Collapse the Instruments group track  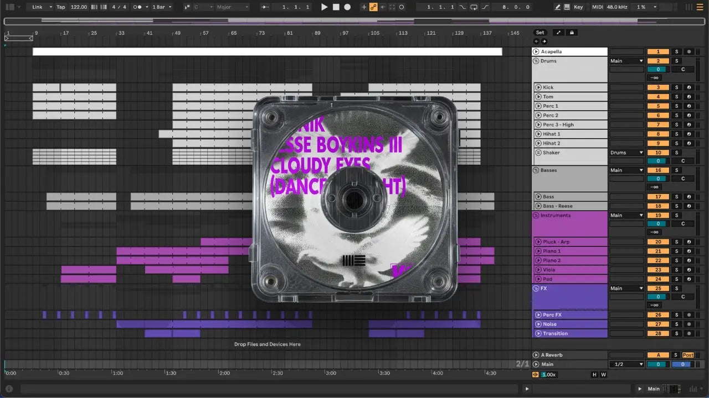536,216
